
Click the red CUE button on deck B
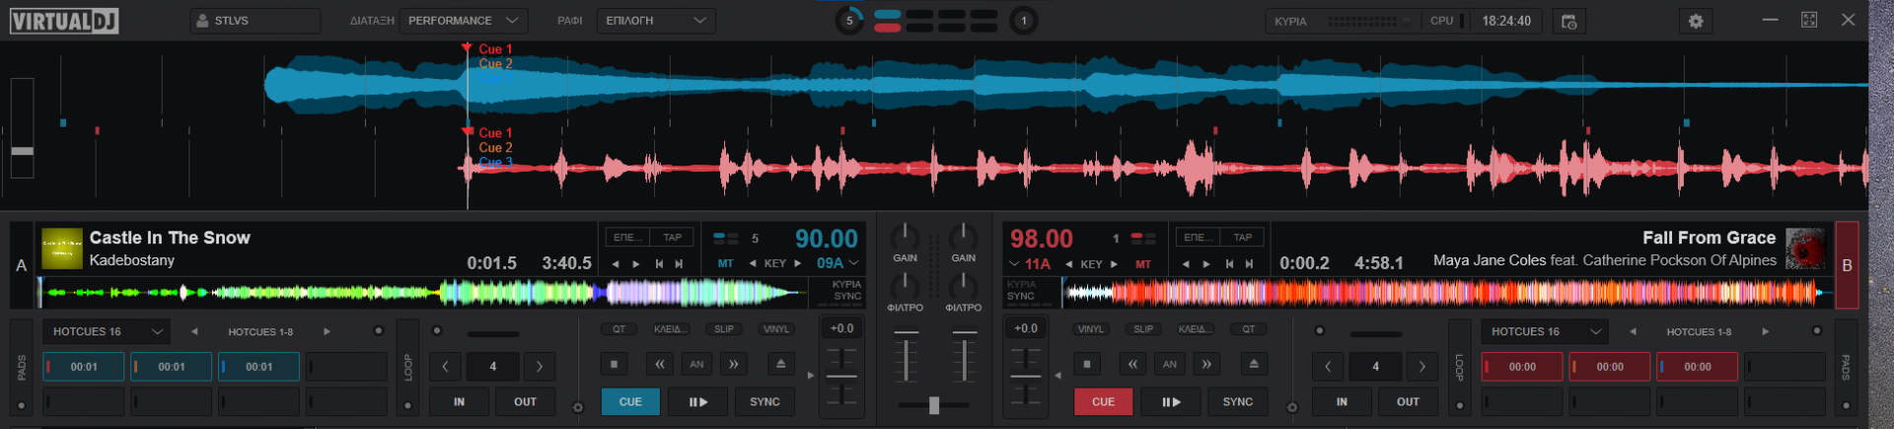tap(1103, 401)
